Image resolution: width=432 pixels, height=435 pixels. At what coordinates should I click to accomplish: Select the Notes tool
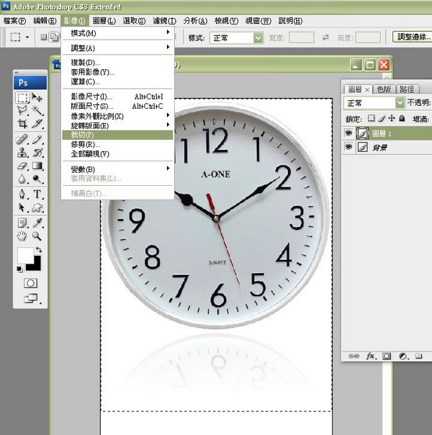(x=22, y=223)
